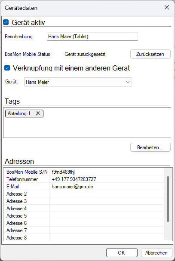Select the Adresse 7 row label

coord(16,230)
